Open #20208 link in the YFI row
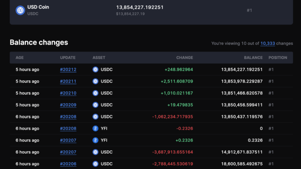The height and width of the screenshot is (169, 301). [x=68, y=129]
